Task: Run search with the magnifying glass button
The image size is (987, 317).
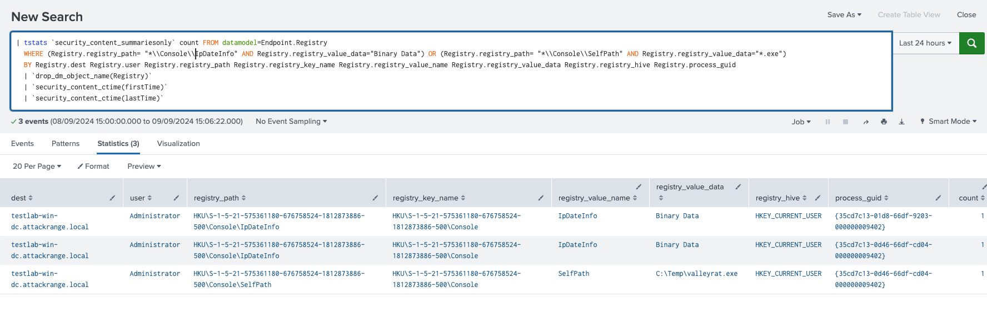Action: click(x=971, y=43)
